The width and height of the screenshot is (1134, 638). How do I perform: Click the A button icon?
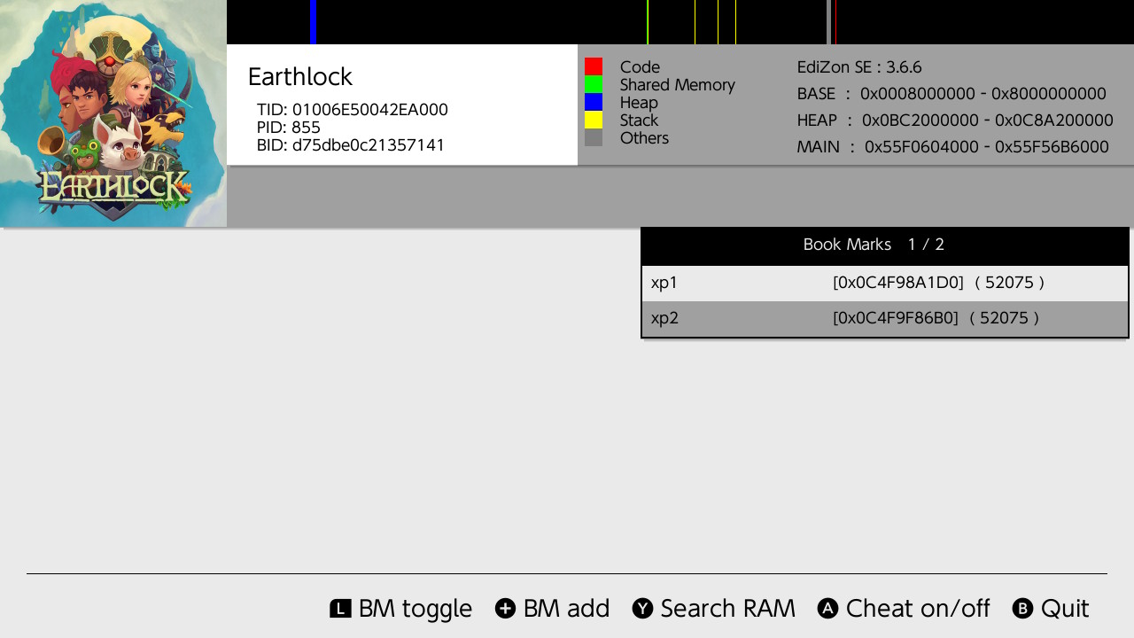(x=827, y=609)
